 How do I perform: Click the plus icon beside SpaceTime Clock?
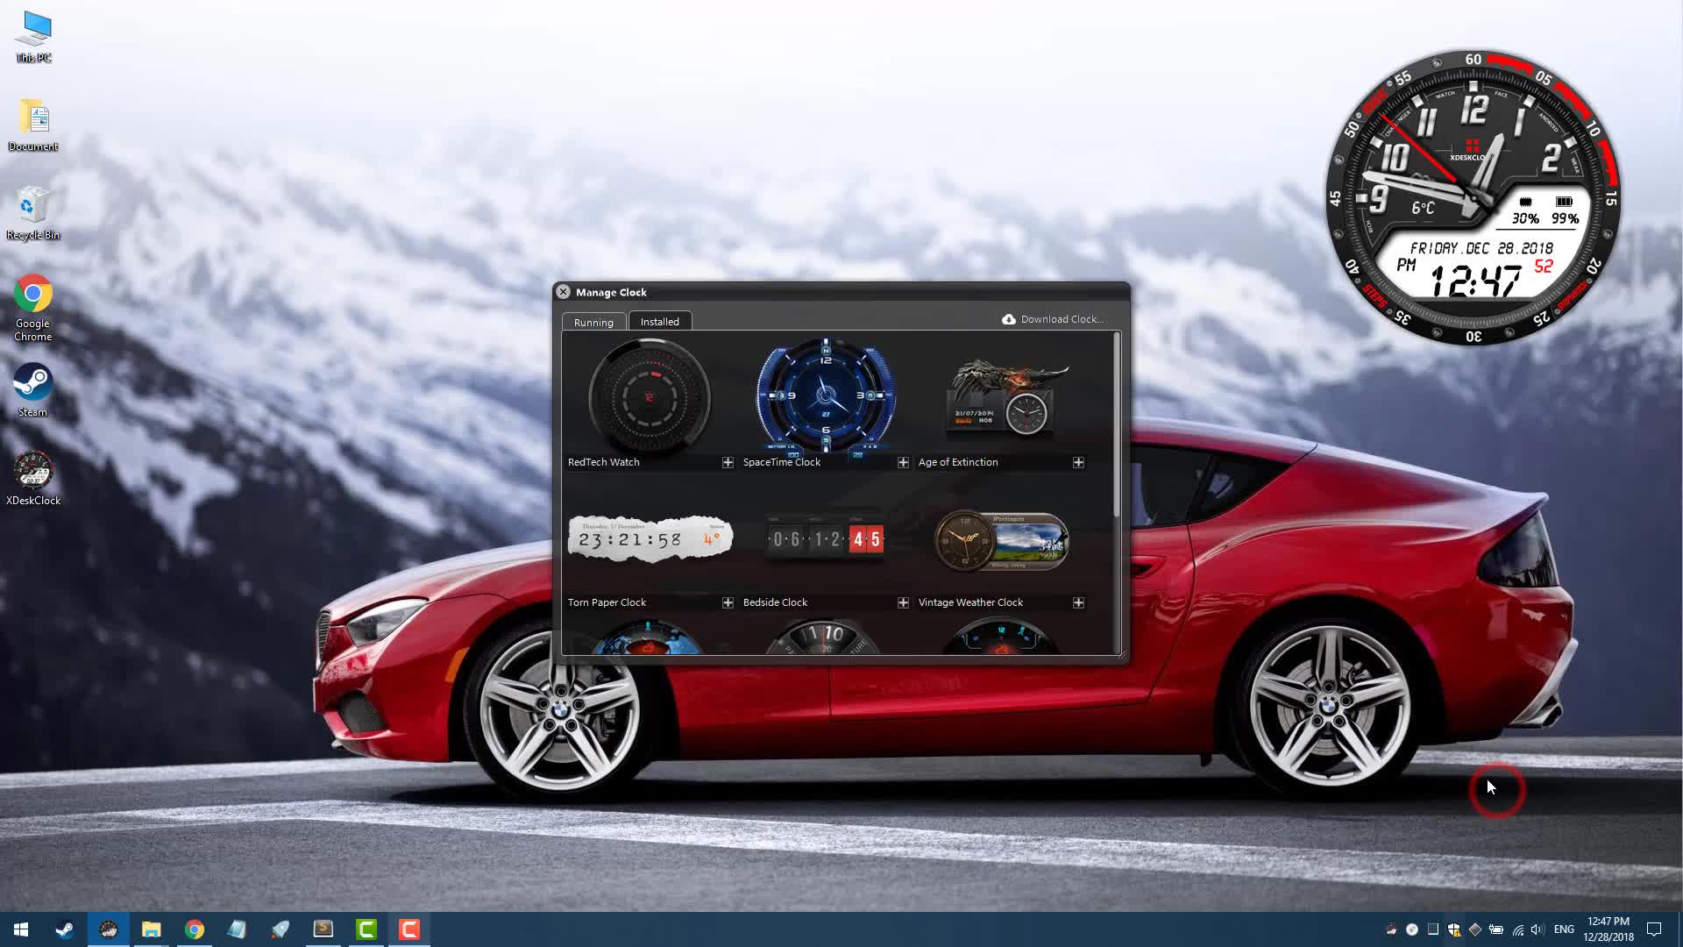[903, 462]
